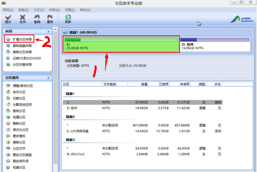This screenshot has height=172, width=257.
Task: Collapse the 分区操作 panel section
Action: point(48,78)
